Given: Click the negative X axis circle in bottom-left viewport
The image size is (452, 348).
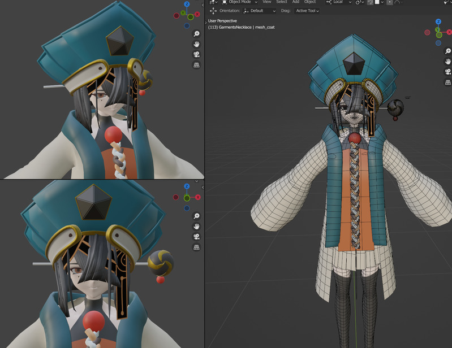Looking at the screenshot, I should coord(175,197).
